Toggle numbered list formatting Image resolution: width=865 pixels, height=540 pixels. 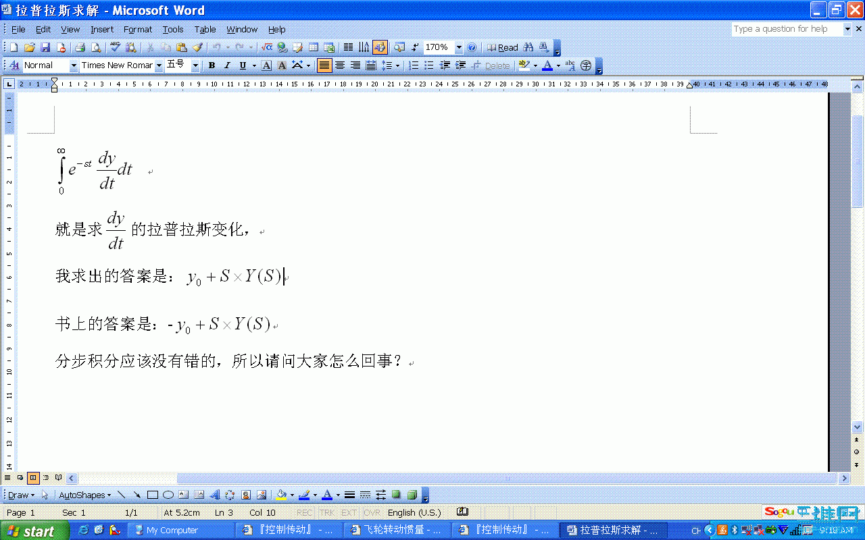[413, 65]
